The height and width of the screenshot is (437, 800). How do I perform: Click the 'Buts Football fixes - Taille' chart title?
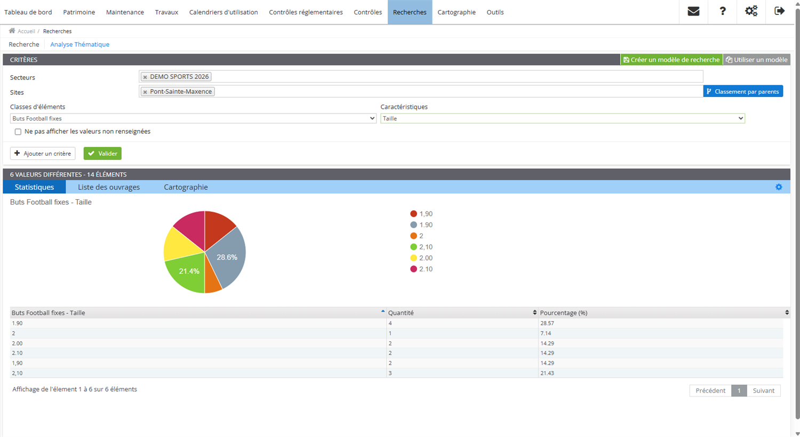click(x=51, y=202)
